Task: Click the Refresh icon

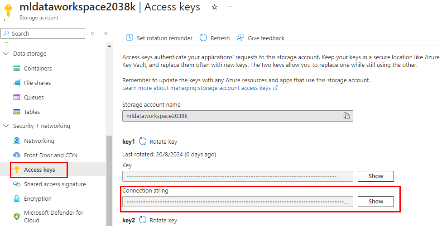Action: coord(203,38)
